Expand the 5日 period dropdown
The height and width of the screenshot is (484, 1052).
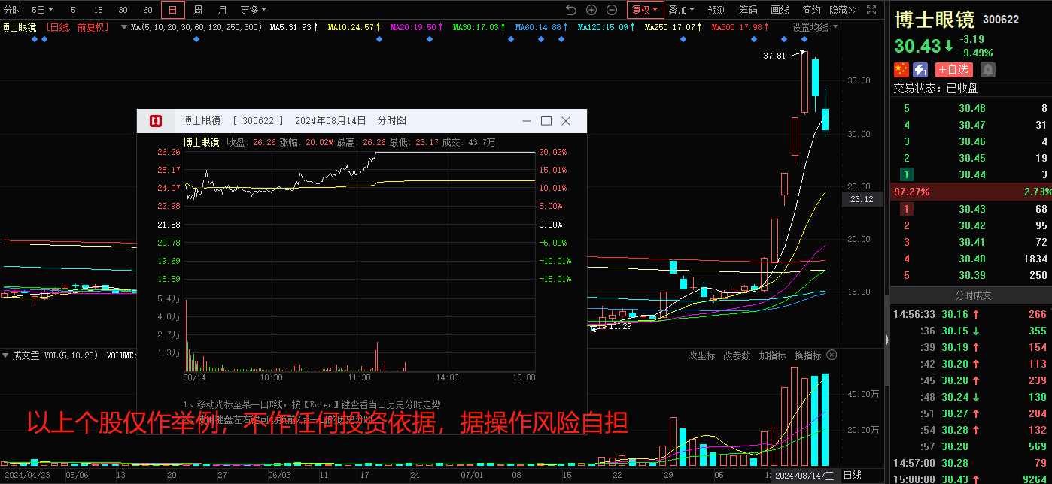click(x=42, y=10)
